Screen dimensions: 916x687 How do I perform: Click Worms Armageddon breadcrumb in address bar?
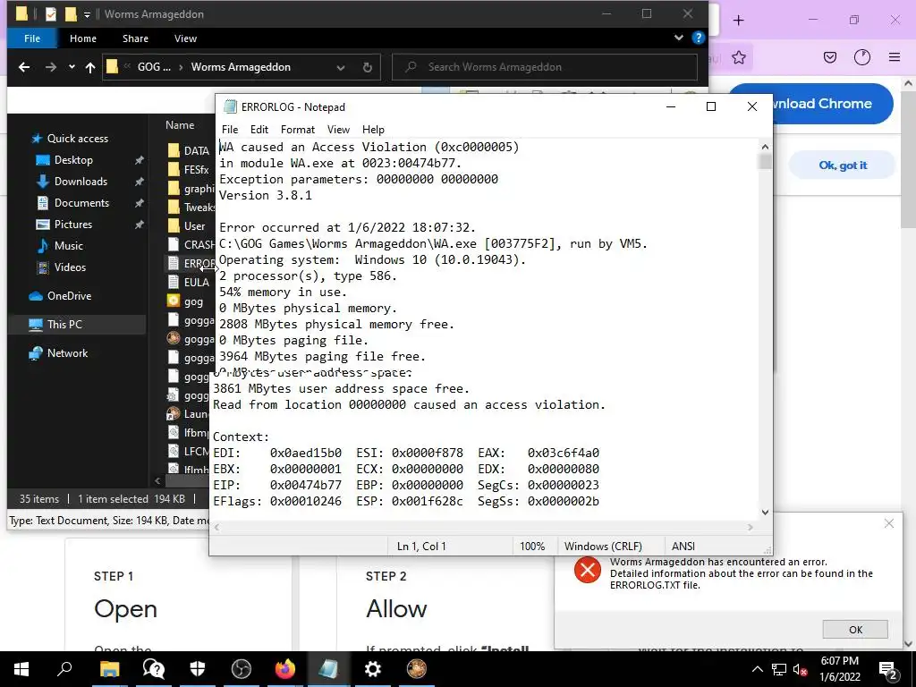241,67
